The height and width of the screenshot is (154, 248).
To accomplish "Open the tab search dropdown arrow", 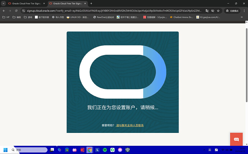I will (3, 3).
